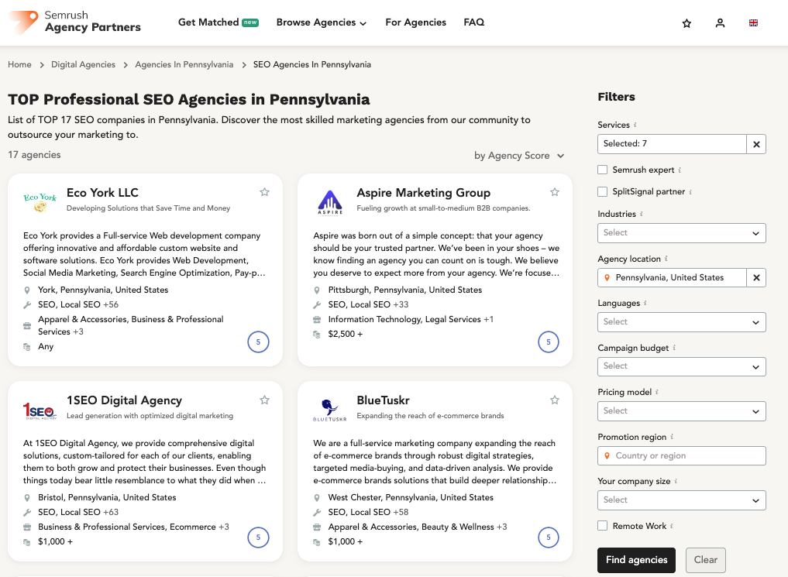788x577 pixels.
Task: Open the Your company size dropdown
Action: coord(681,500)
